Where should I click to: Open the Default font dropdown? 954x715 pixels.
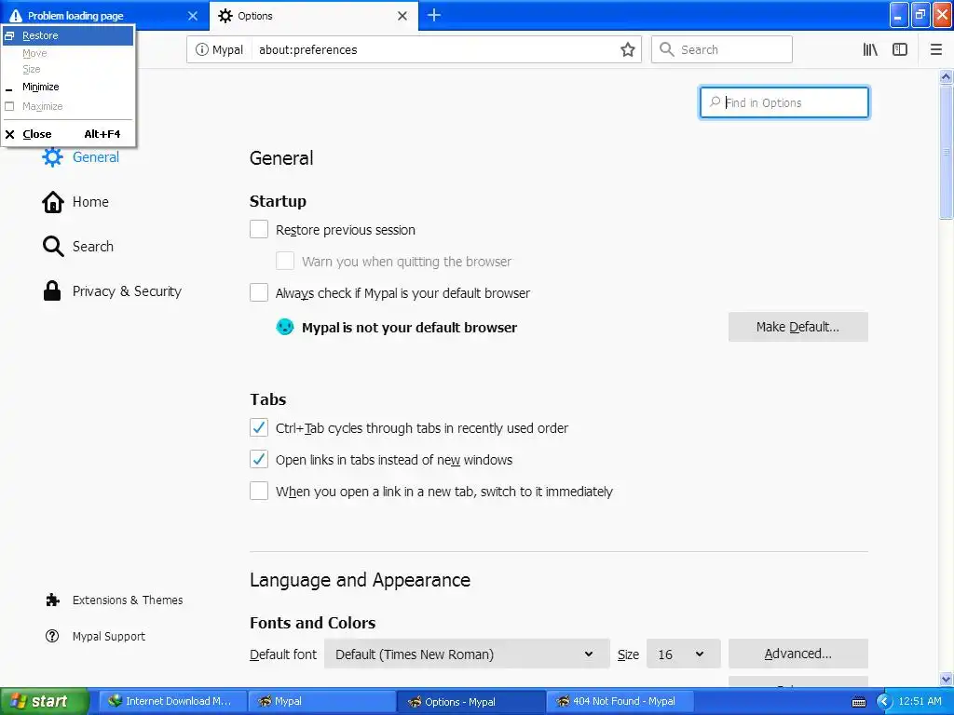(467, 654)
